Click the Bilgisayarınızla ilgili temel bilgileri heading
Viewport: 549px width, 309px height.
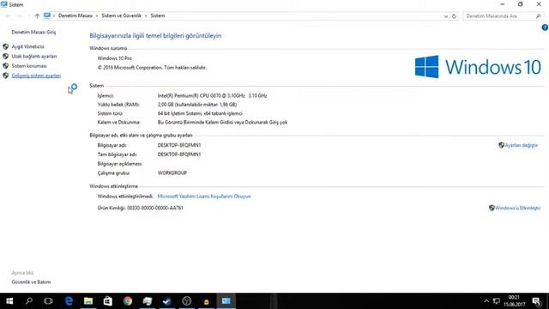[155, 35]
